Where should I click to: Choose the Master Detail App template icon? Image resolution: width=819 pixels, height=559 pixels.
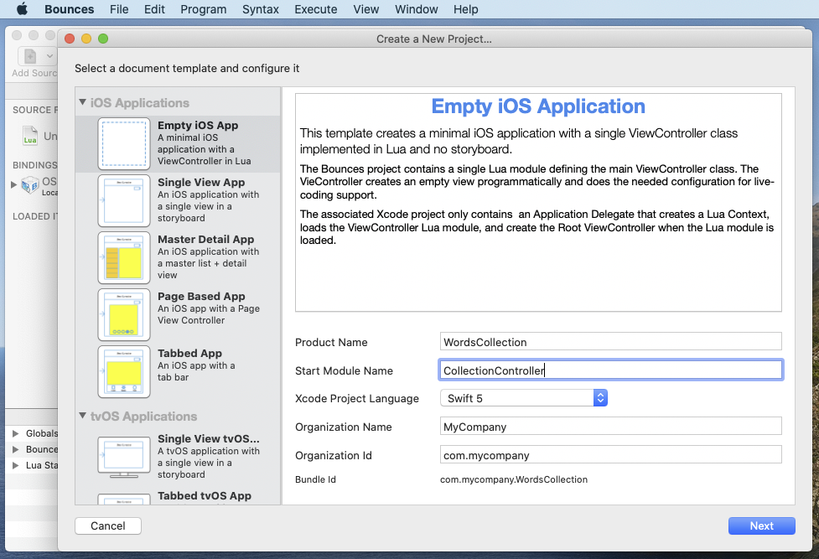(124, 257)
